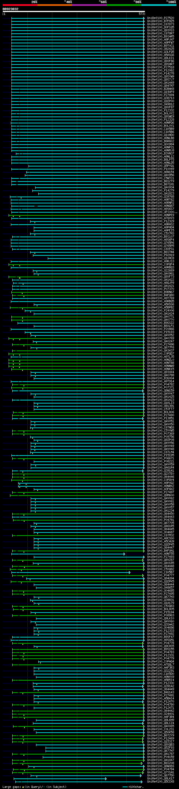The height and width of the screenshot is (789, 179).
Task: Open hit UniRef100_C6TLM4
Action: pyautogui.click(x=161, y=452)
